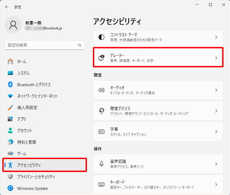Open the 聴覚デバイス title text
This screenshot has width=230, height=195.
point(120,108)
